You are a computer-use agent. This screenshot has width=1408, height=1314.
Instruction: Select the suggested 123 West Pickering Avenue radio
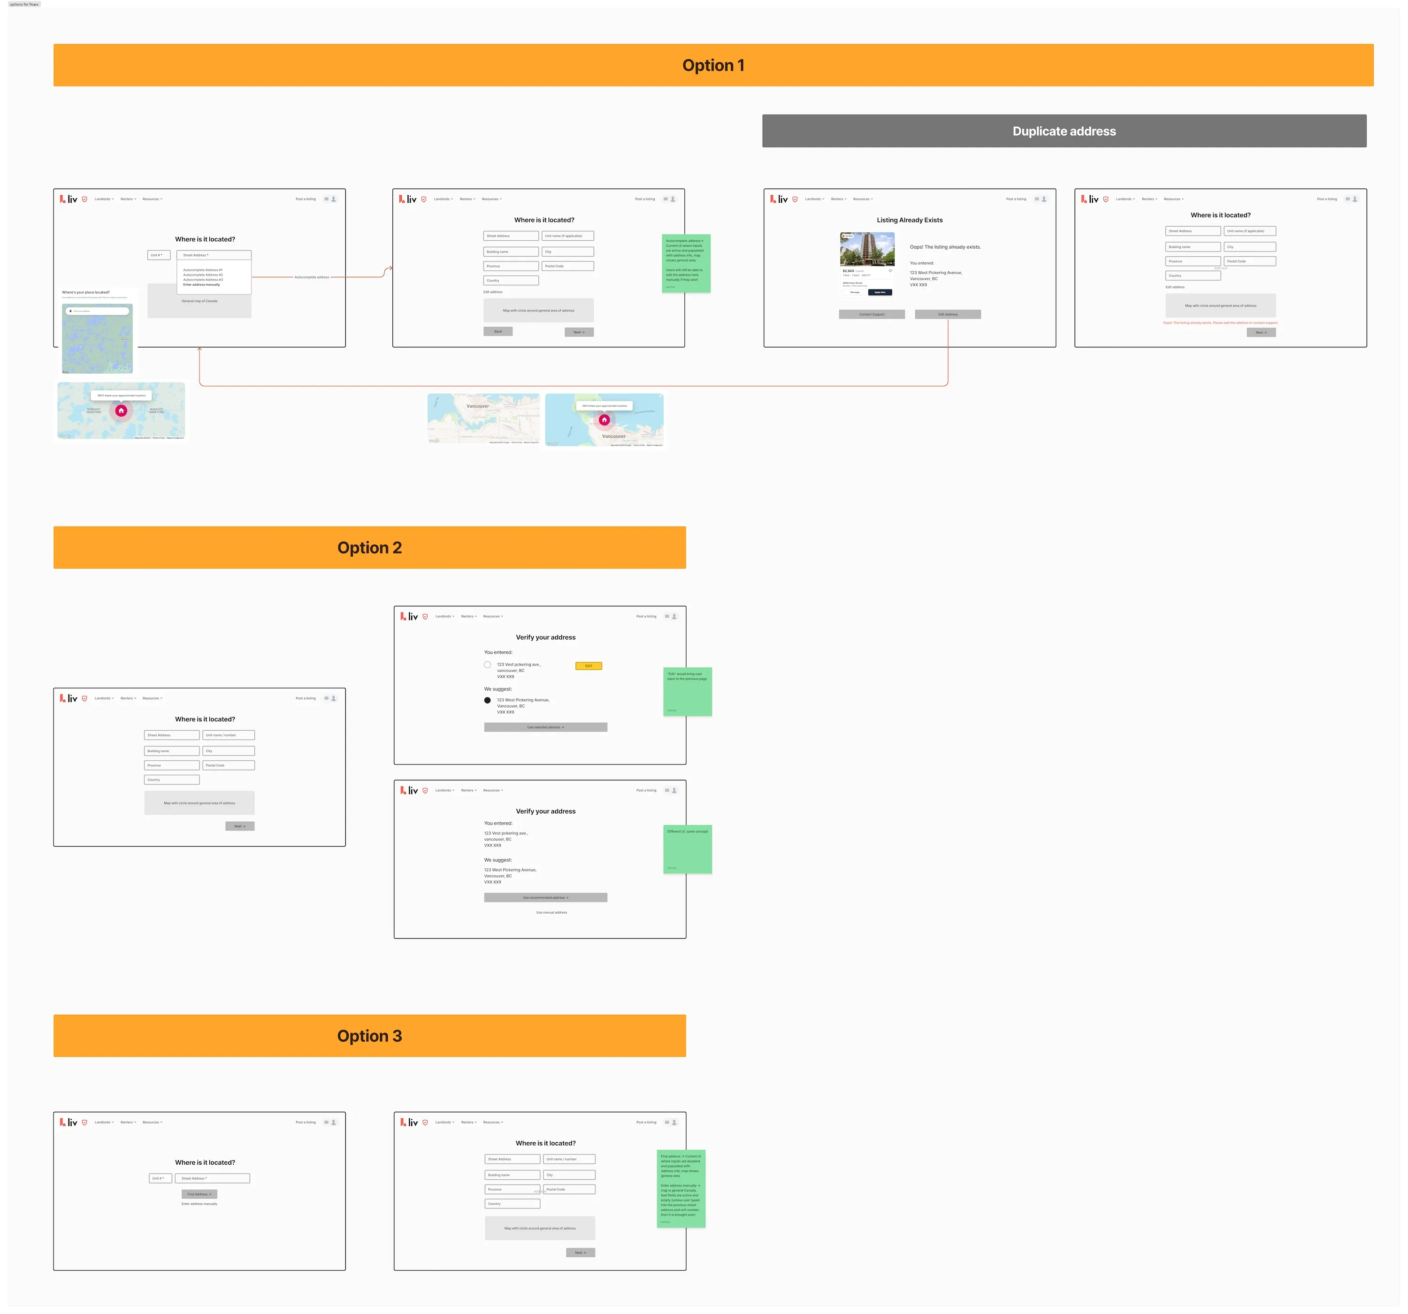click(487, 700)
